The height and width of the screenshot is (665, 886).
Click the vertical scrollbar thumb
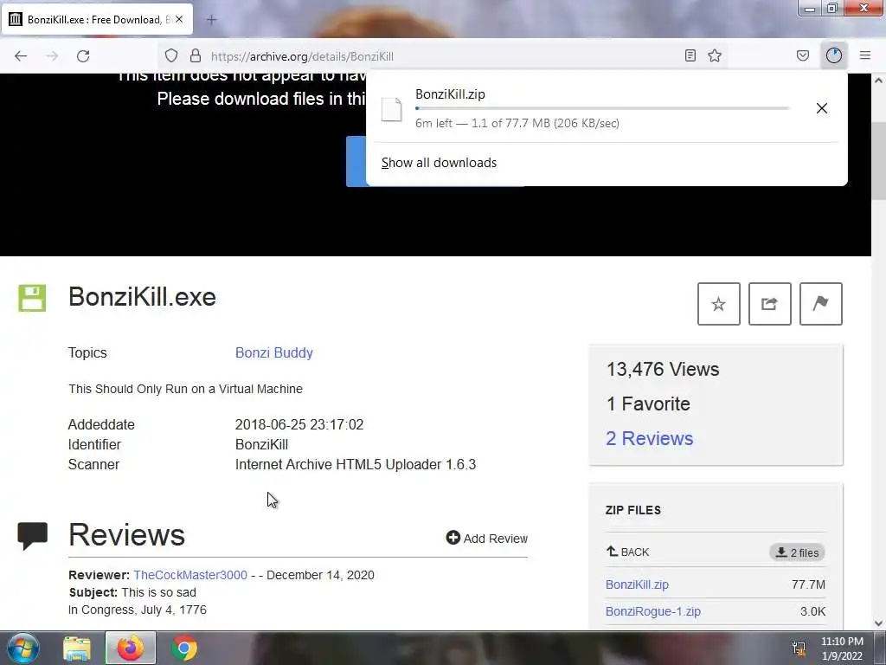point(878,160)
